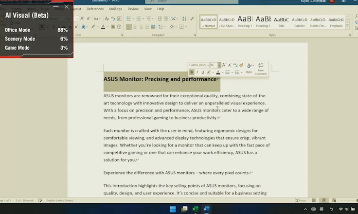The width and height of the screenshot is (358, 214).
Task: Increase paragraph indent
Action: pyautogui.click(x=166, y=19)
